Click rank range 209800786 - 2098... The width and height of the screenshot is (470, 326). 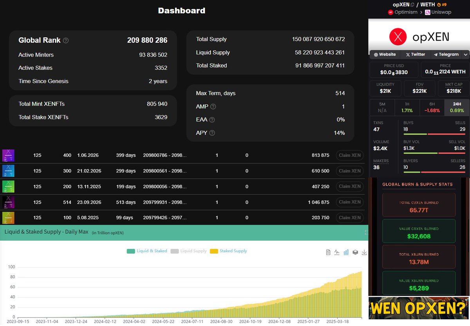pyautogui.click(x=165, y=155)
